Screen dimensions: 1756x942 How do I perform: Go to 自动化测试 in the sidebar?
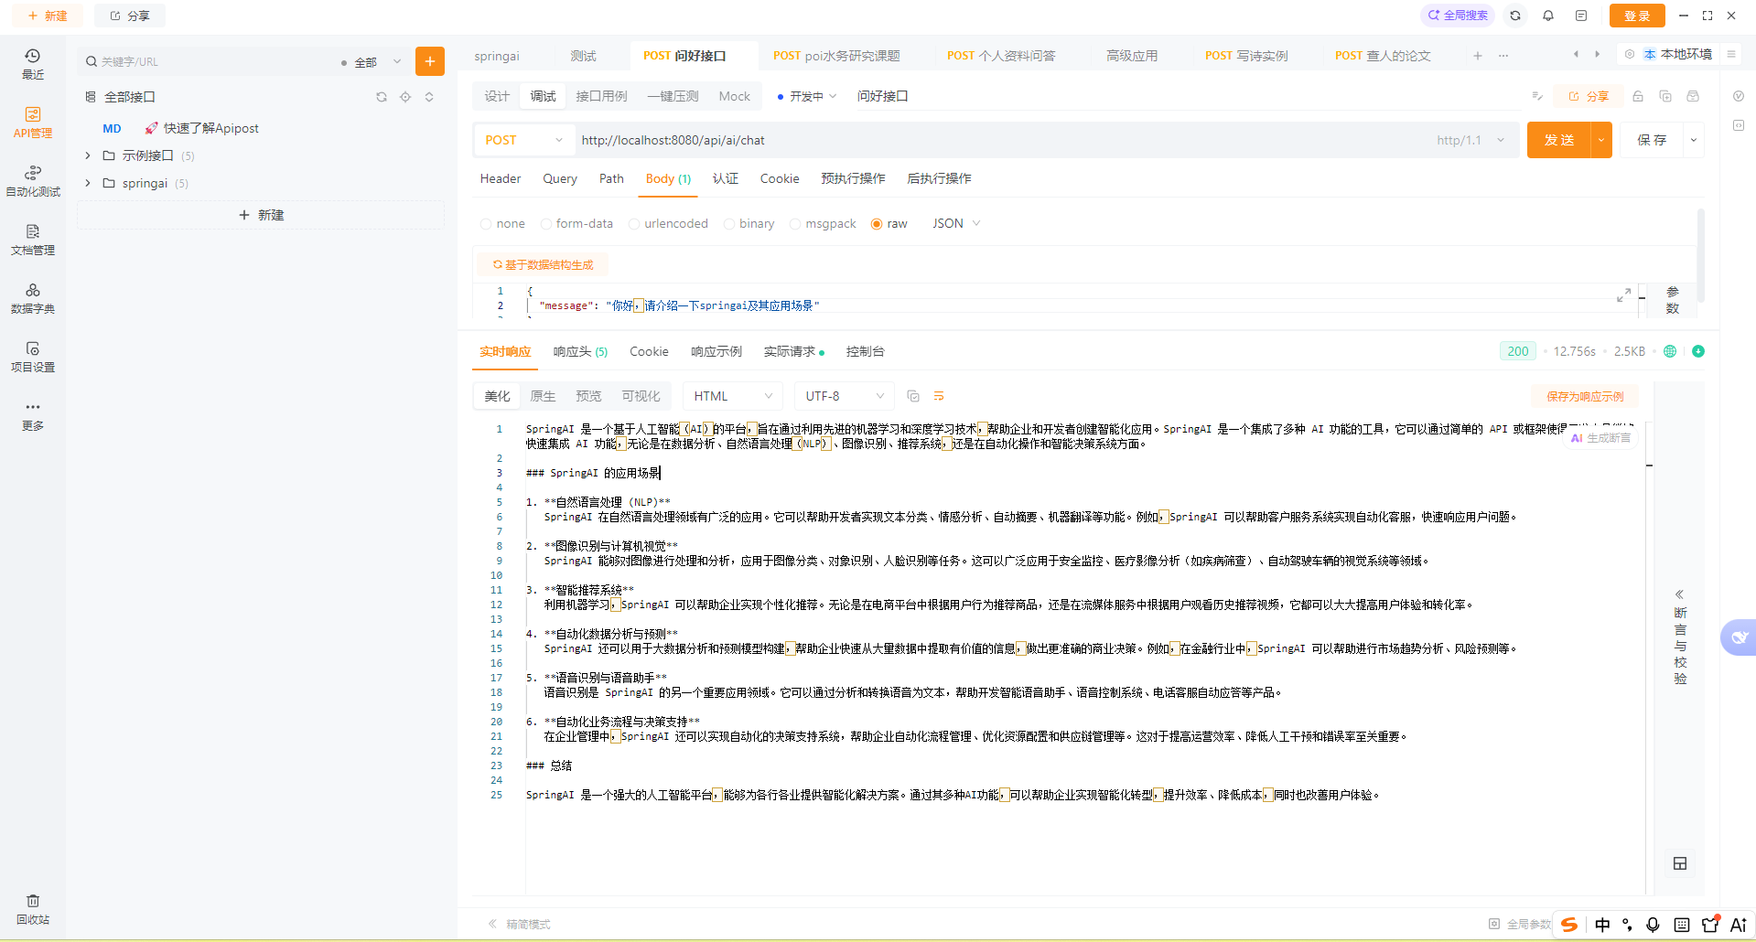coord(33,181)
